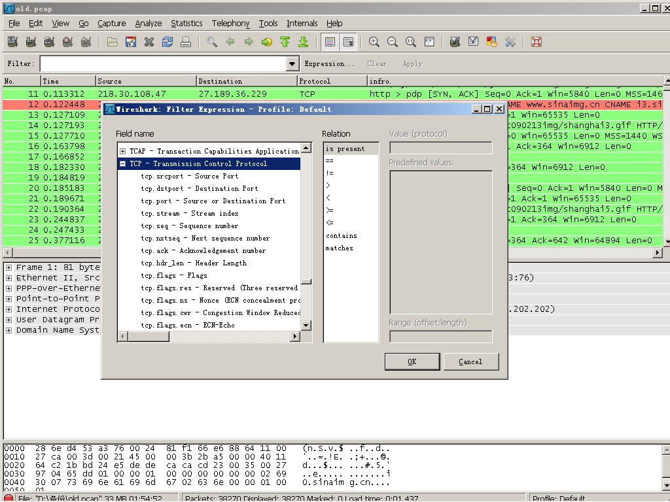The width and height of the screenshot is (670, 502).
Task: Open the Telephony menu
Action: (x=230, y=23)
